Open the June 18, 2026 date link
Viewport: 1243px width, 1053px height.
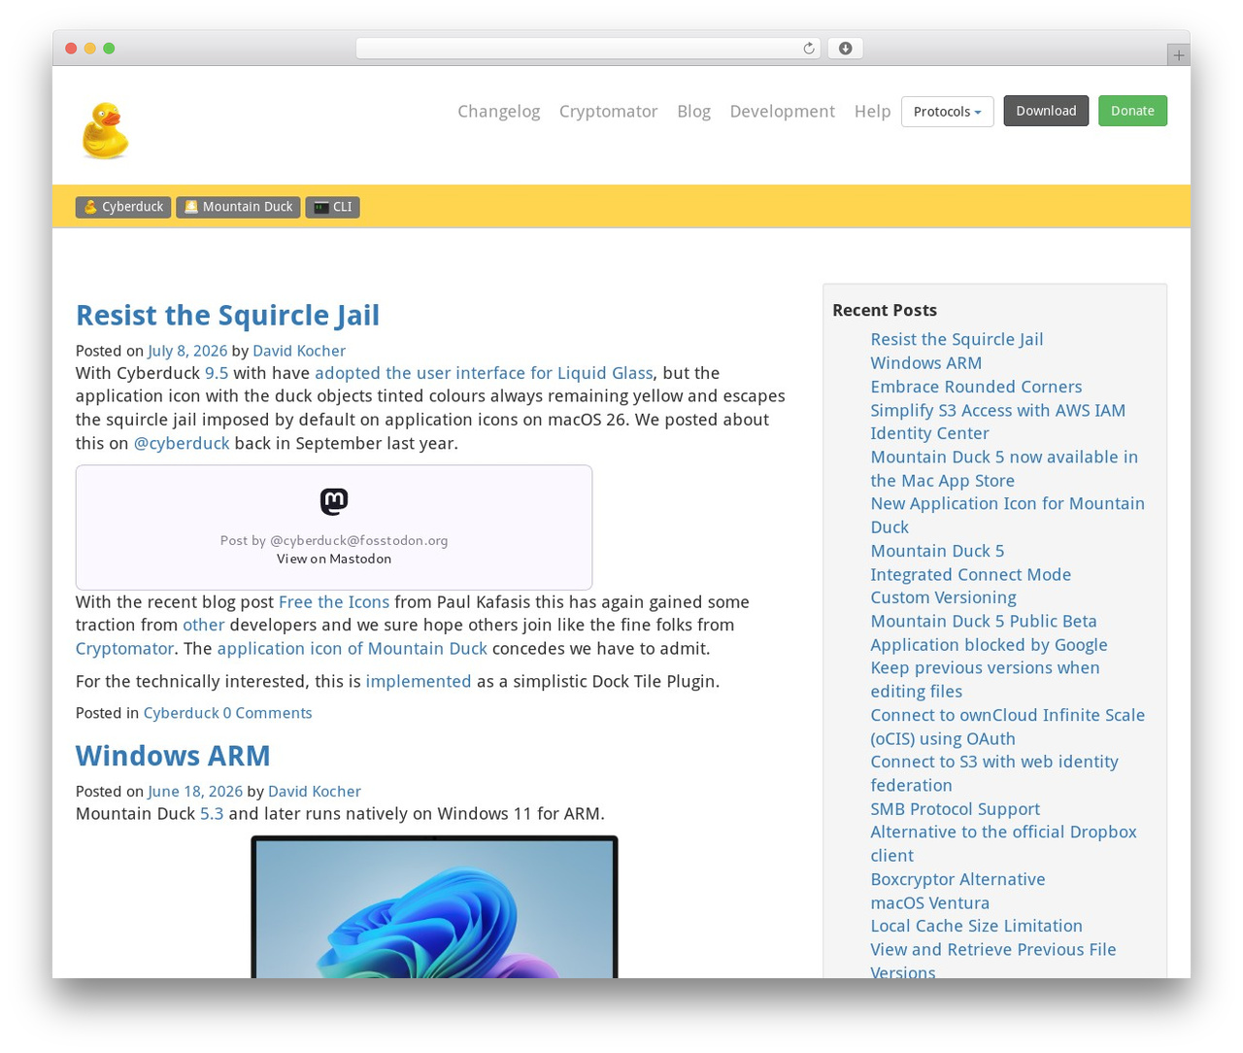pos(195,792)
